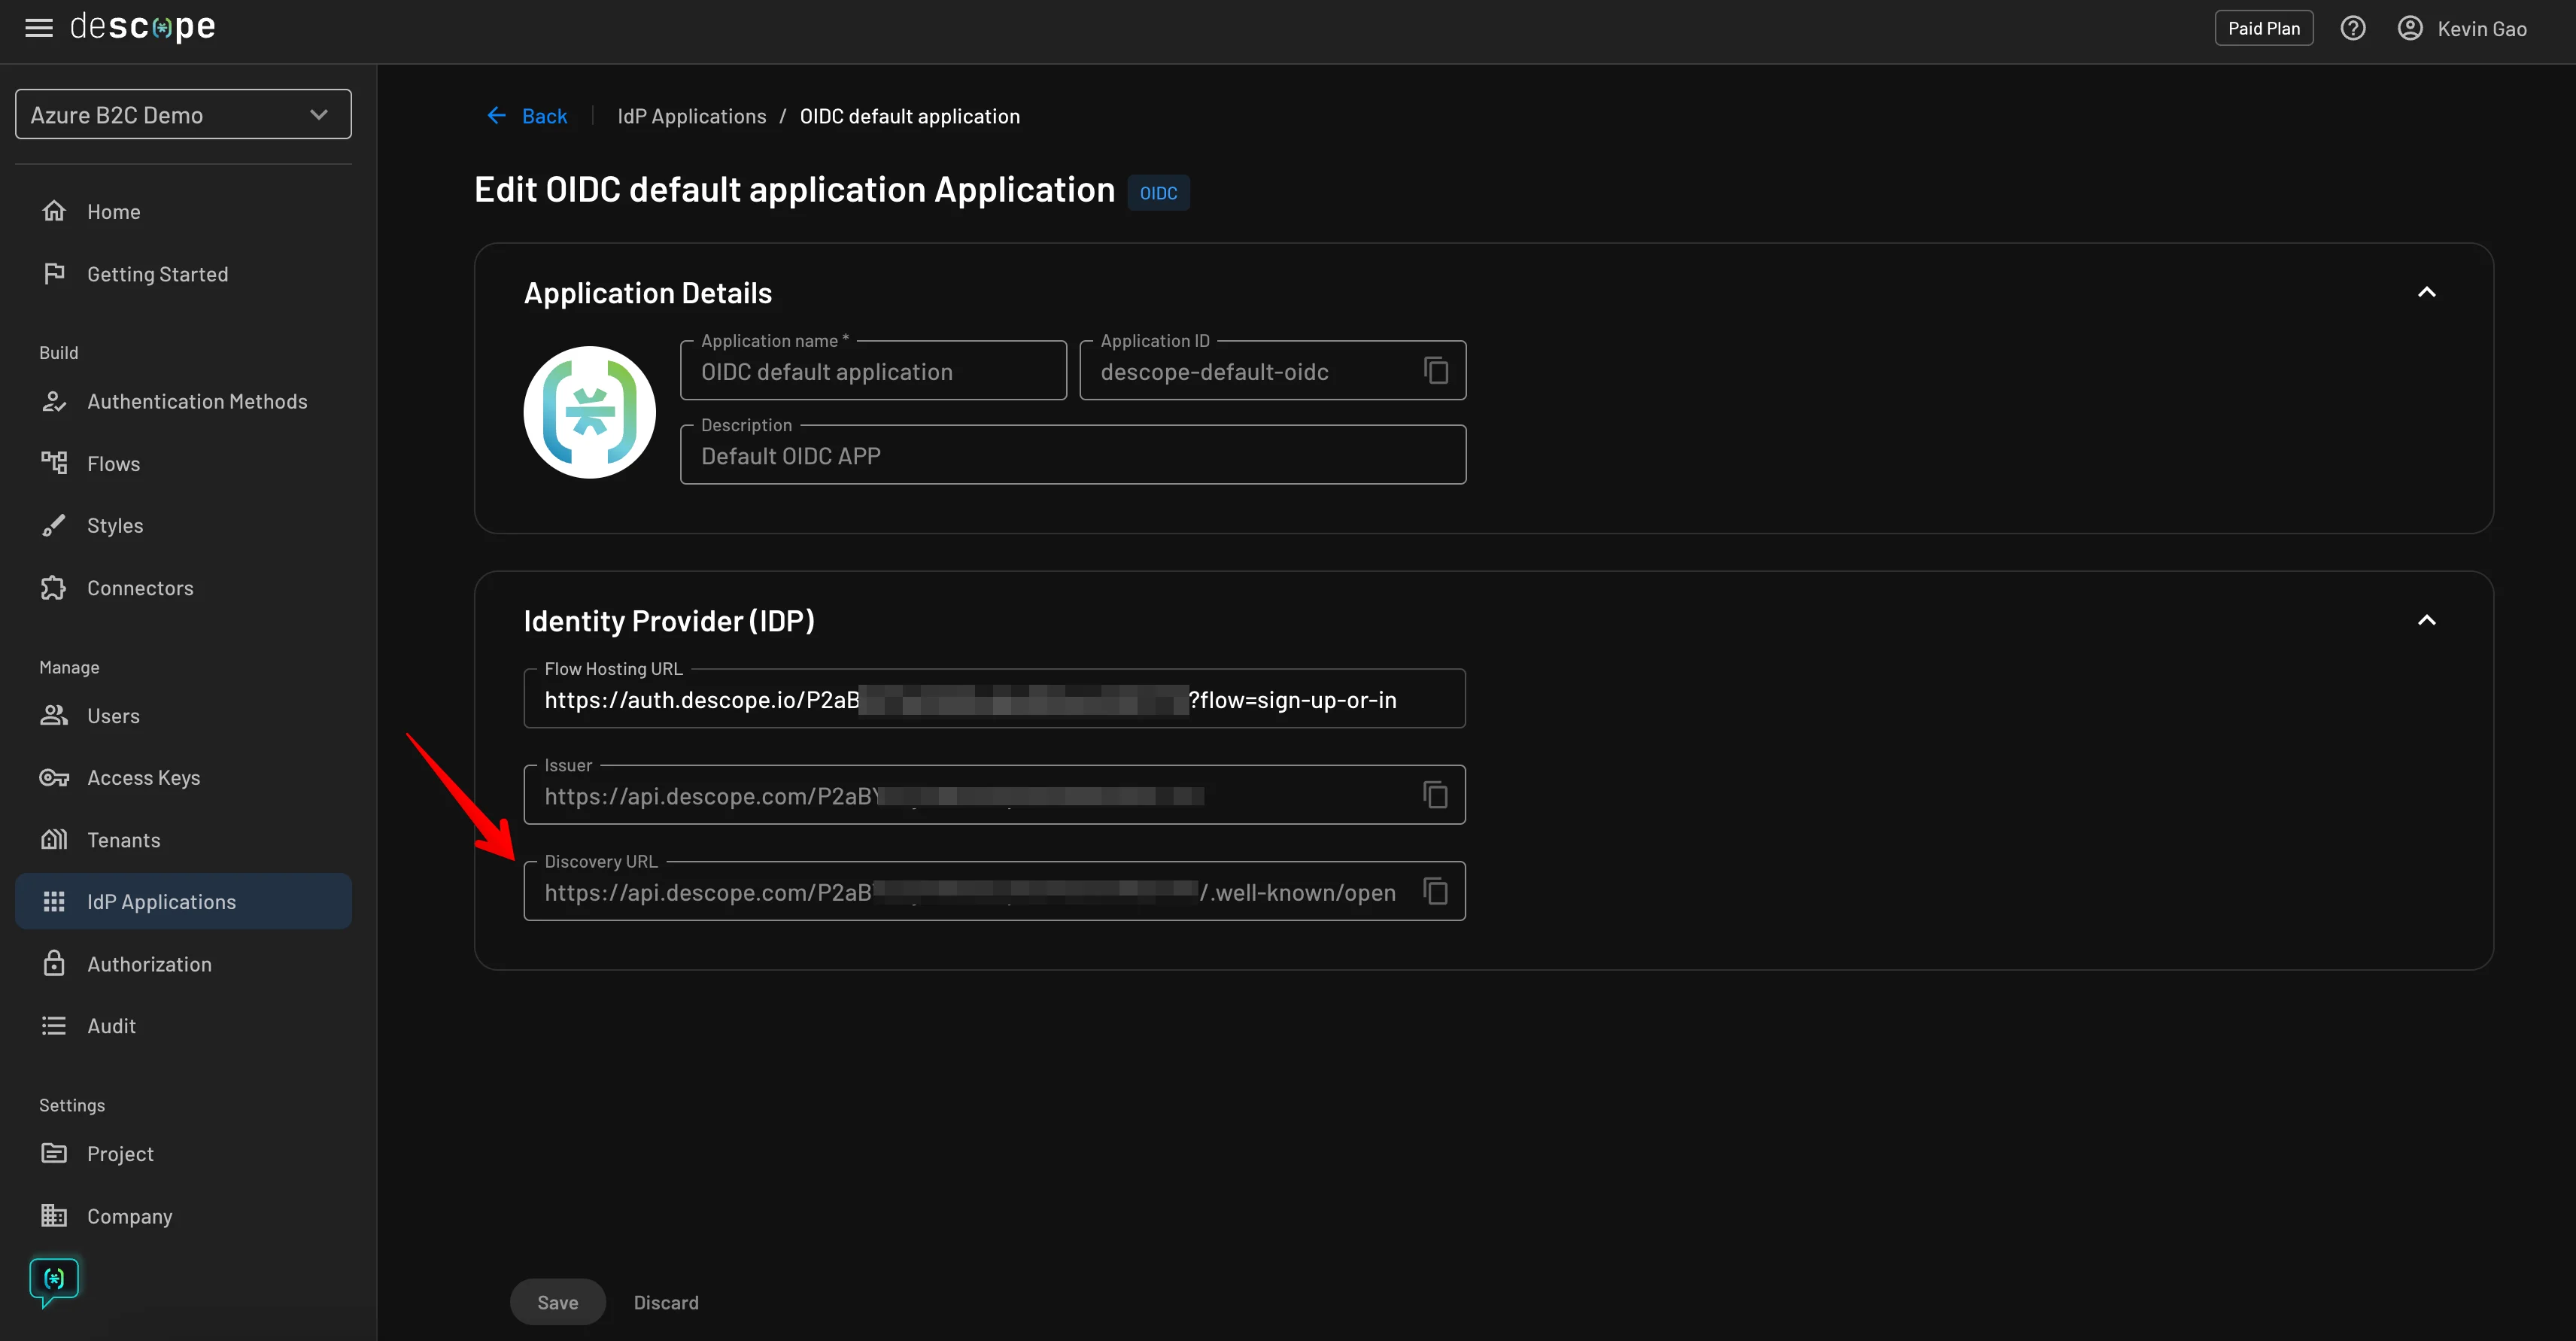
Task: Go to Access Keys
Action: tap(143, 777)
